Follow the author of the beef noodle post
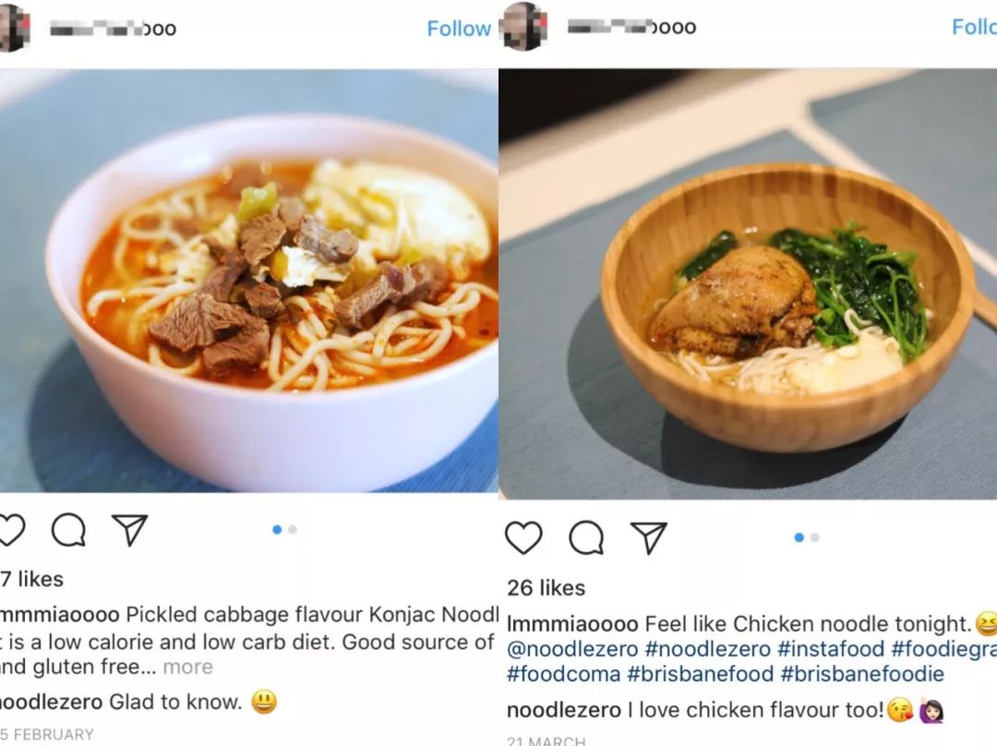Viewport: 997px width, 746px height. [x=458, y=29]
